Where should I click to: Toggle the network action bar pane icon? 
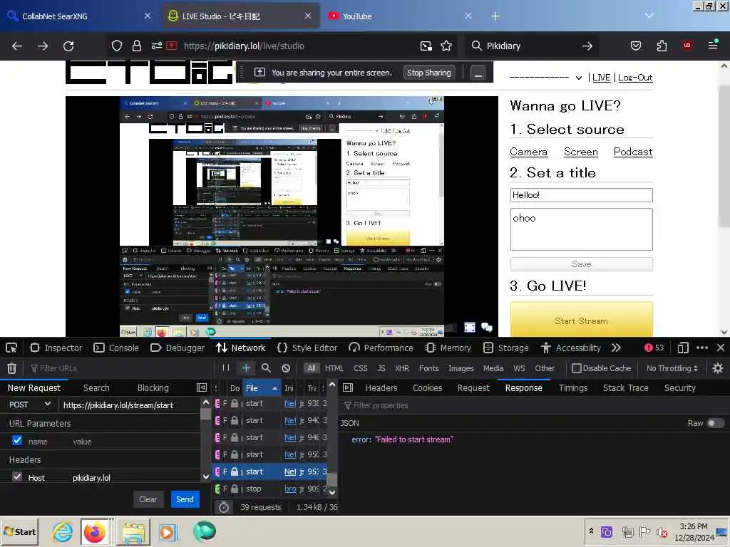point(348,388)
